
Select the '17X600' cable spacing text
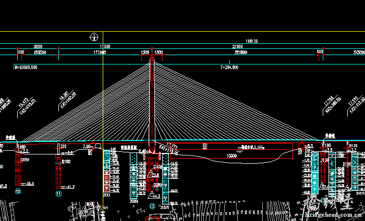click(x=100, y=53)
